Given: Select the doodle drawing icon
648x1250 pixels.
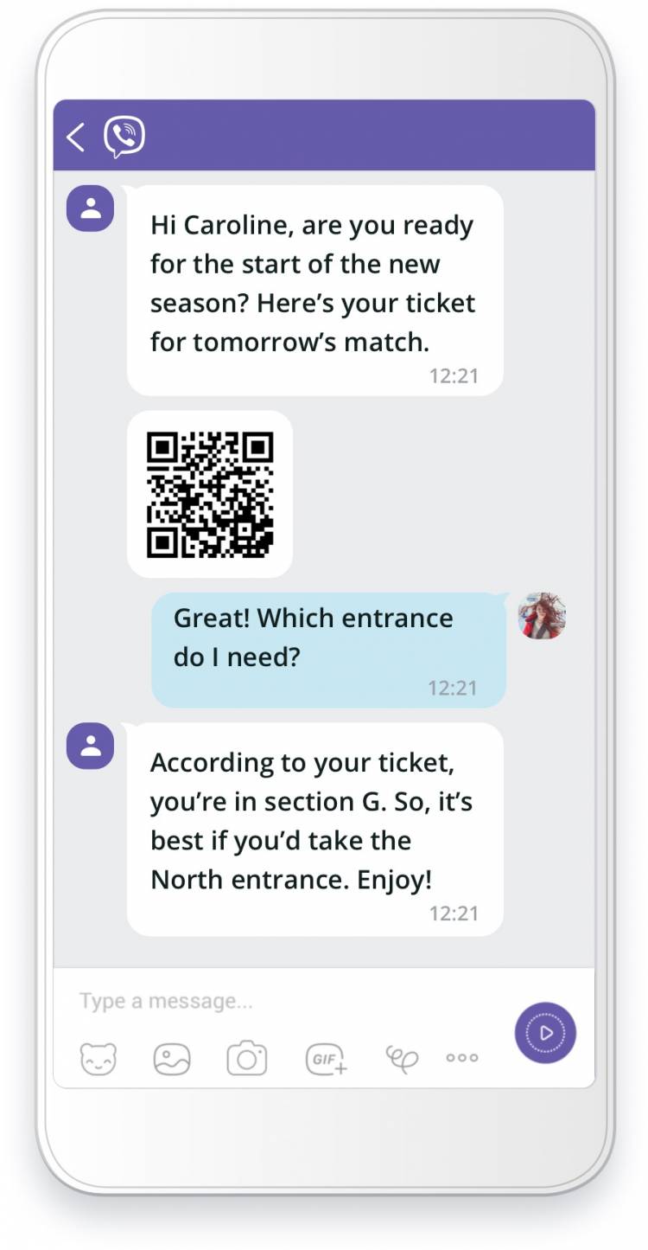Looking at the screenshot, I should pyautogui.click(x=402, y=1058).
